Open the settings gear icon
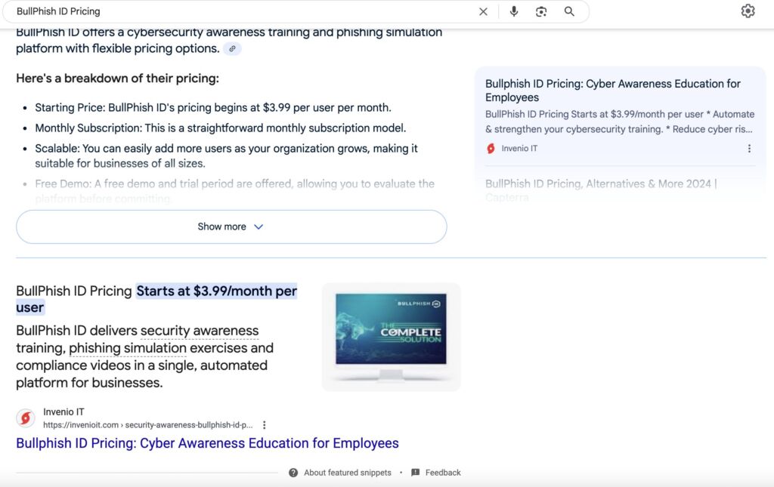Screen dimensions: 774x487 [x=748, y=11]
